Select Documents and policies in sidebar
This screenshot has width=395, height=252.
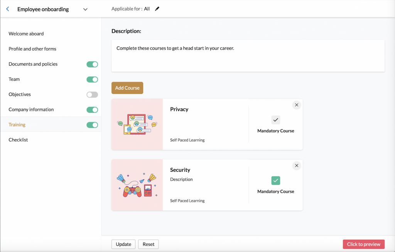pyautogui.click(x=33, y=64)
